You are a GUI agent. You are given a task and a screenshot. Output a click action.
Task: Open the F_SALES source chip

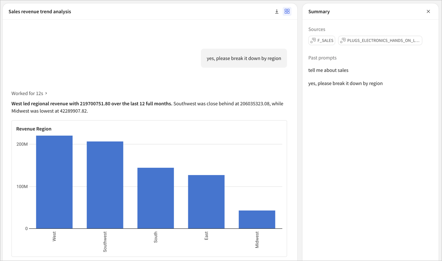322,41
